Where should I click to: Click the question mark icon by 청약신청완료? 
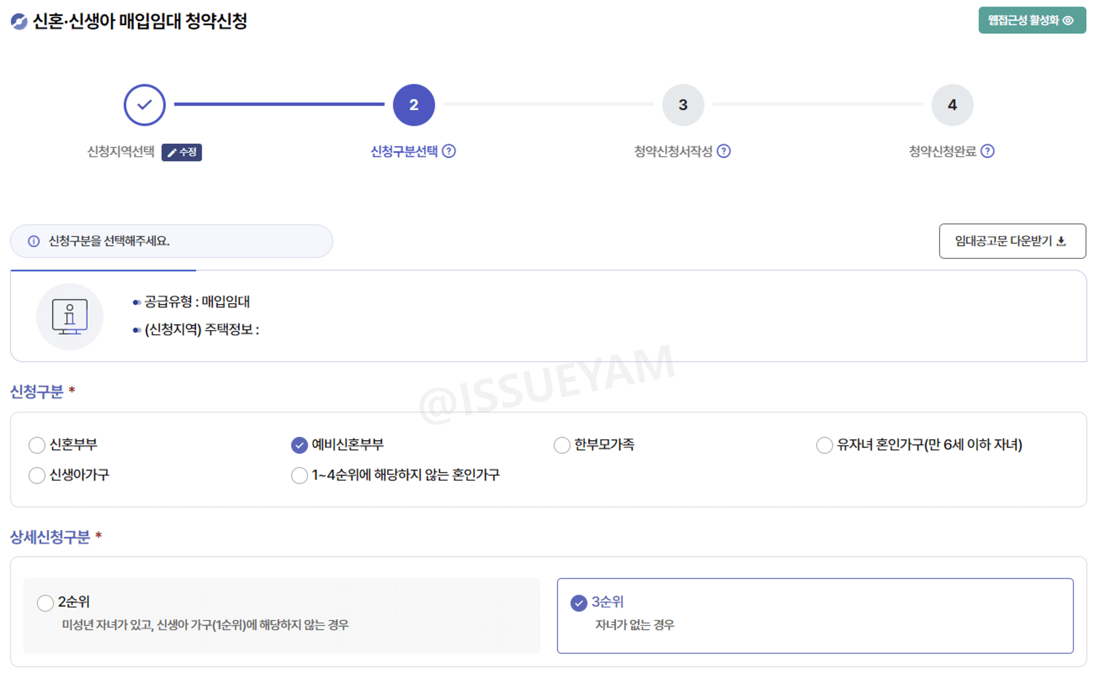(x=988, y=151)
